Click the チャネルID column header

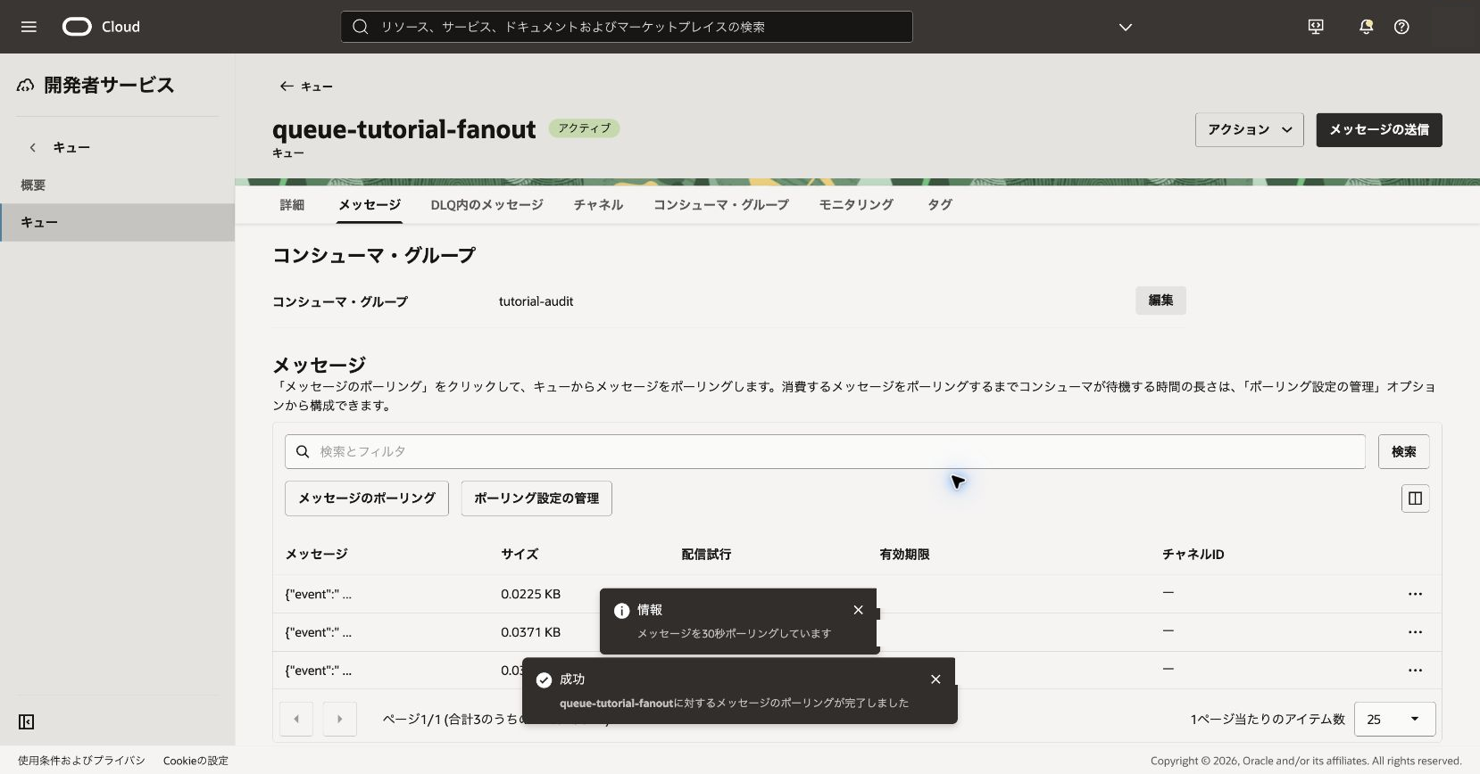point(1193,554)
